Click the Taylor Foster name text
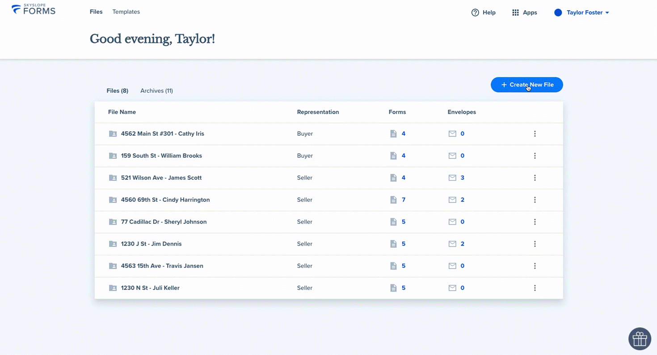The height and width of the screenshot is (355, 657). point(585,13)
